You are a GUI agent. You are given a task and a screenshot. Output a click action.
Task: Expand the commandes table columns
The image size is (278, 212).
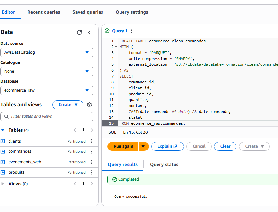[x=3, y=151]
